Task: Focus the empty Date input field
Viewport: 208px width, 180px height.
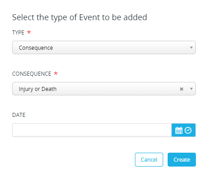Action: tap(92, 130)
